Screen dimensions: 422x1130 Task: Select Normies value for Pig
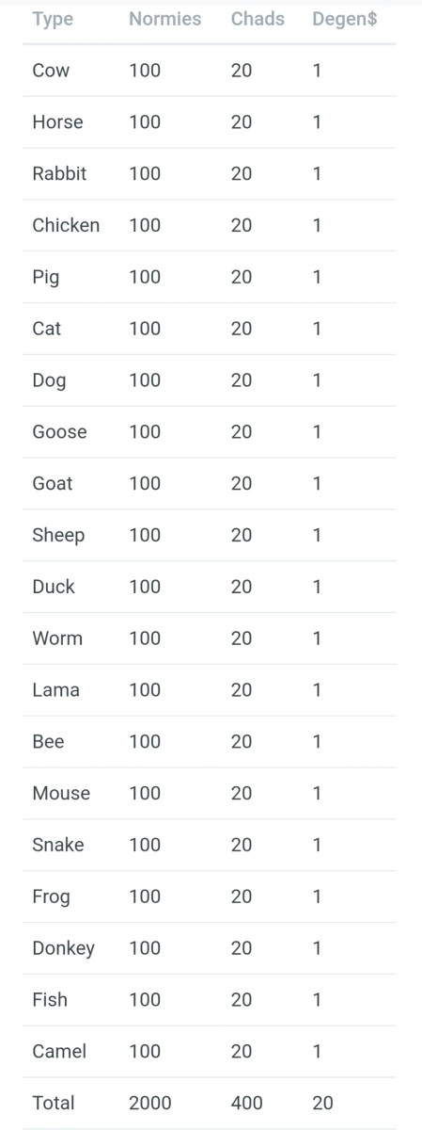(145, 277)
